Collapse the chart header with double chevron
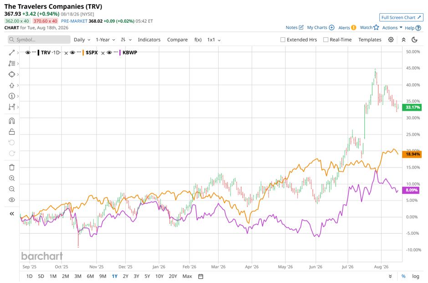 (x=403, y=40)
